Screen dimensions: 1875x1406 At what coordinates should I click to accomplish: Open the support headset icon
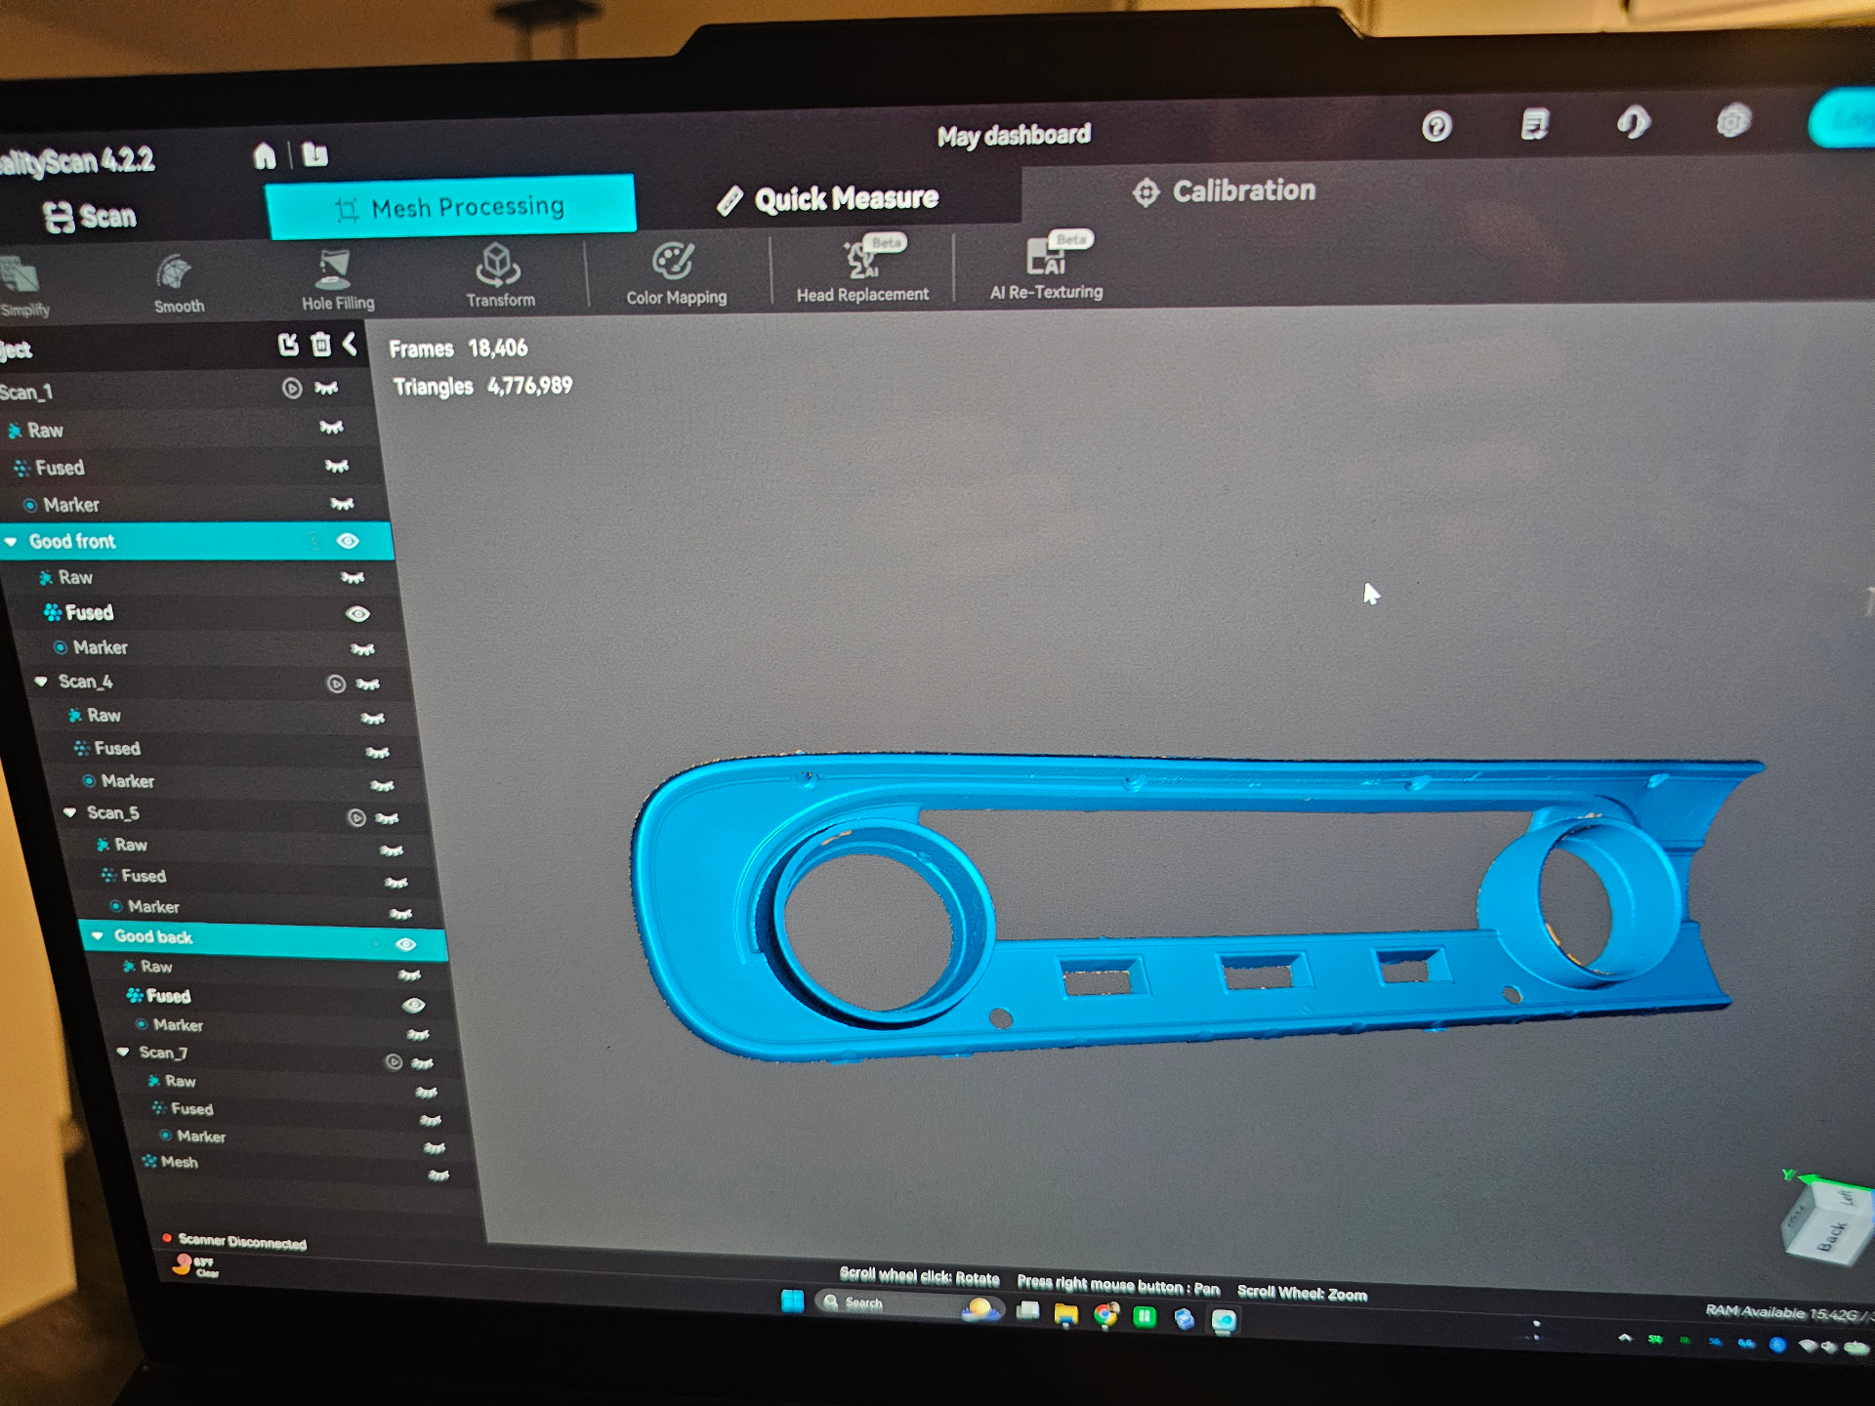tap(1633, 122)
